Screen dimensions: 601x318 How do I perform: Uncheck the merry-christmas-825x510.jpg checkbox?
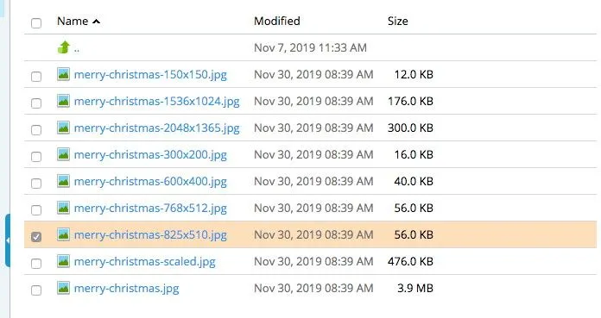click(x=36, y=236)
